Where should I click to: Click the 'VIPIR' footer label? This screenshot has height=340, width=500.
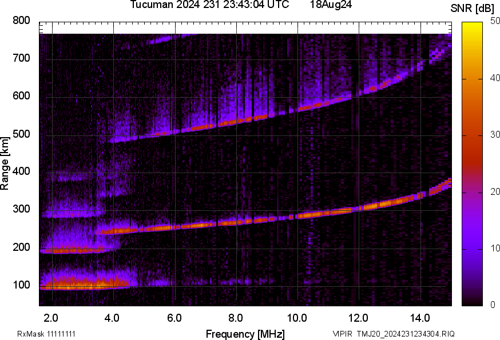pos(343,334)
